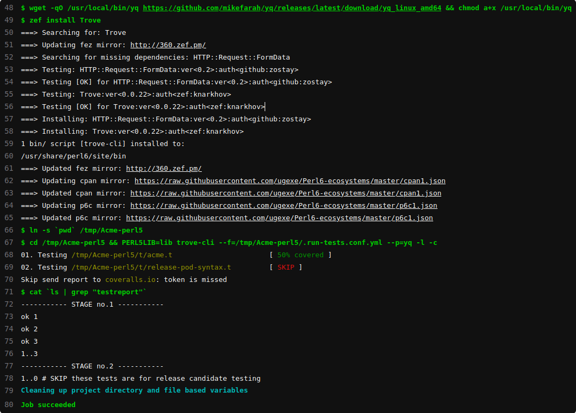Click line number 80 beside Job succeeded
Viewport: 576px width, 413px height.
pos(9,404)
